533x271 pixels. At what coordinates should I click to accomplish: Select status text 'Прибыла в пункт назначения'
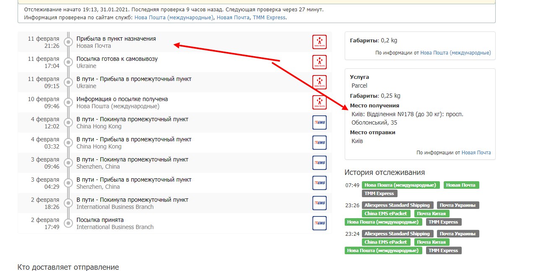coord(116,39)
